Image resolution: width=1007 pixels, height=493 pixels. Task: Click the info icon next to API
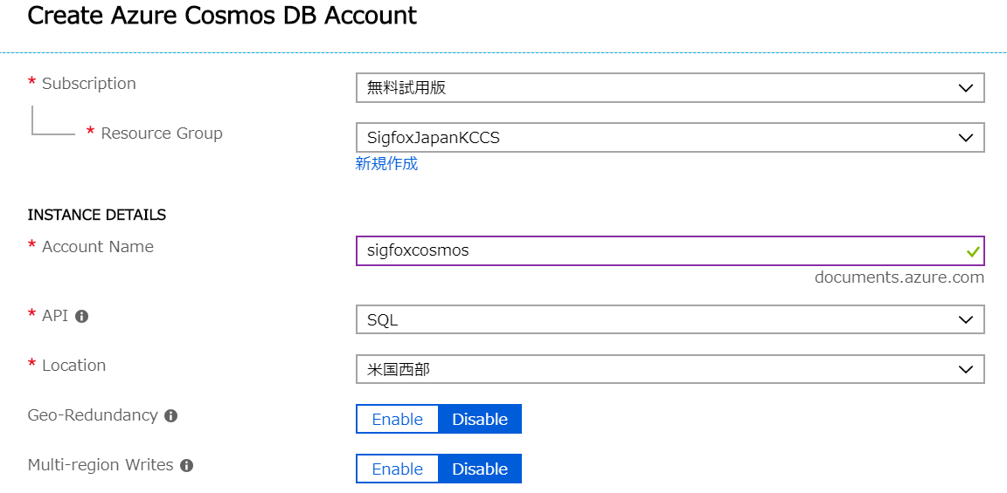tap(81, 316)
